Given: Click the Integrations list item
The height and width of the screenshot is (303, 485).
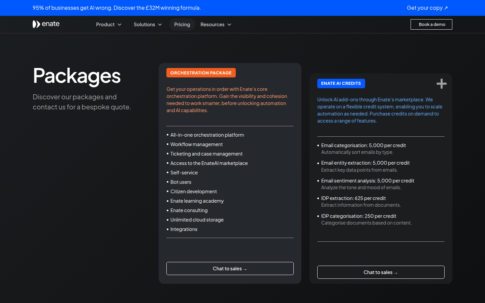Looking at the screenshot, I should tap(184, 229).
